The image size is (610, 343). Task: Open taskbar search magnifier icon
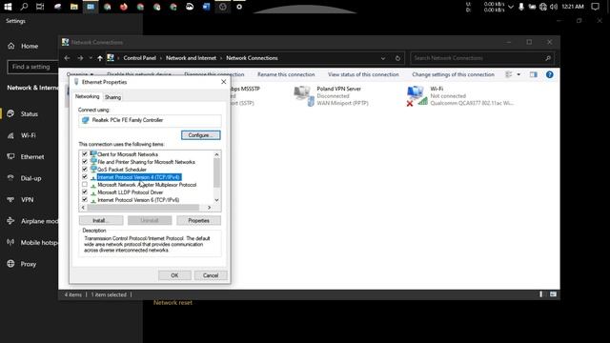pos(24,7)
